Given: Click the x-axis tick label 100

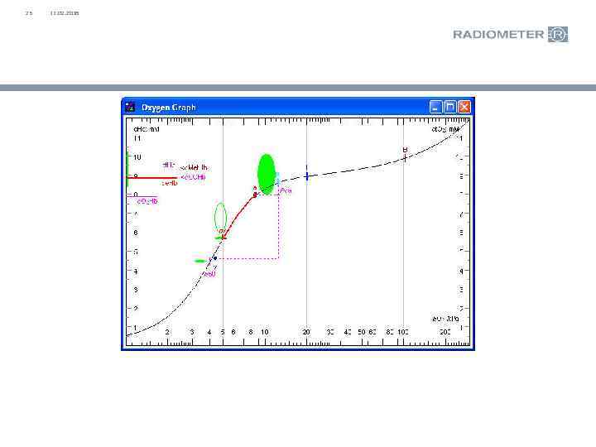Looking at the screenshot, I should click(x=403, y=332).
